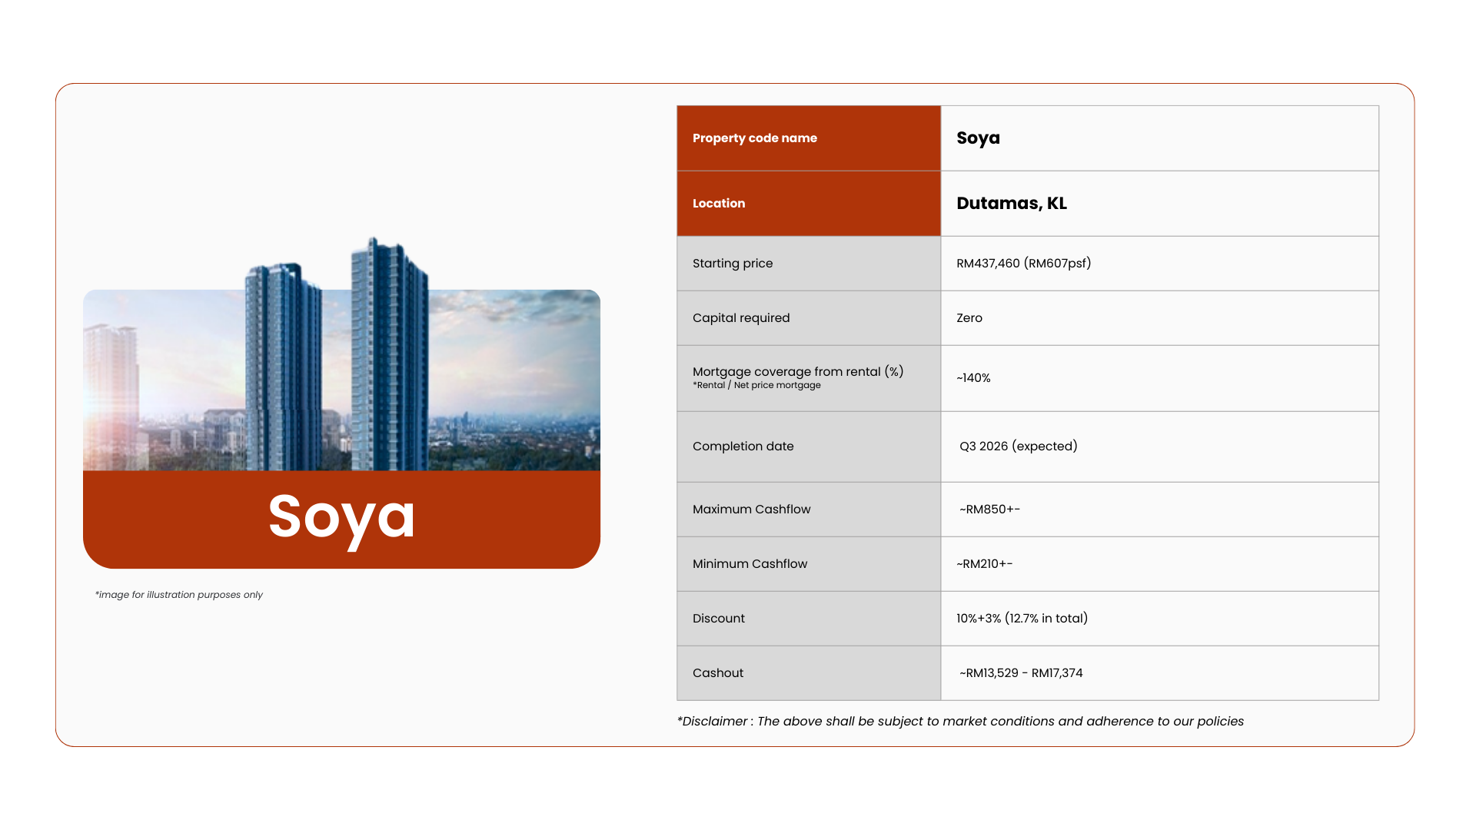1476x830 pixels.
Task: Click the ~RM850+- maximum cashflow value
Action: pyautogui.click(x=989, y=510)
